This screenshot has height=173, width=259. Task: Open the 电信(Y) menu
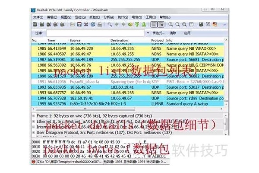(x=137, y=17)
